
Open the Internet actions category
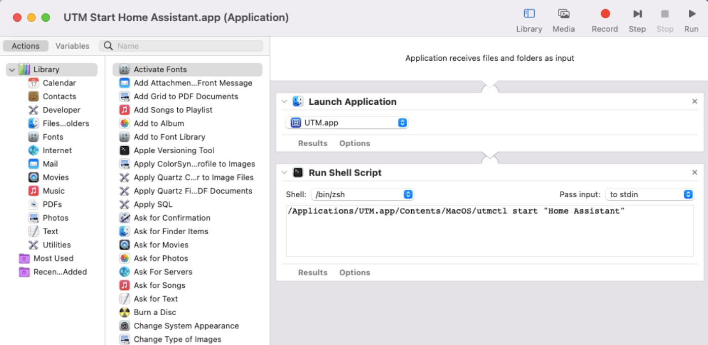pos(58,150)
